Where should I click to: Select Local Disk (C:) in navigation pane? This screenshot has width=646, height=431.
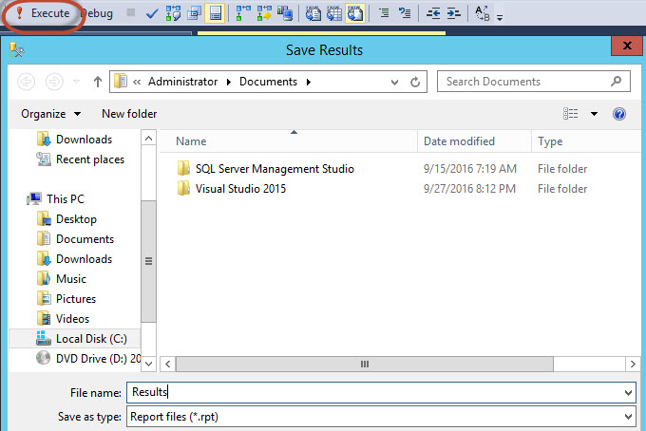click(90, 338)
